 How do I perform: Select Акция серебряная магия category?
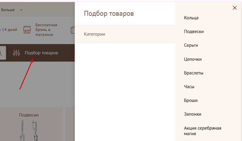[x=202, y=131]
